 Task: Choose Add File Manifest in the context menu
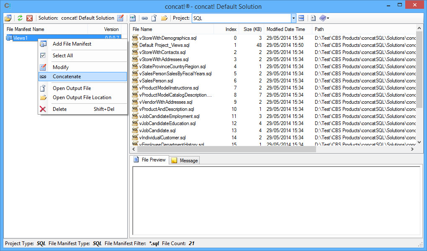[x=83, y=44]
